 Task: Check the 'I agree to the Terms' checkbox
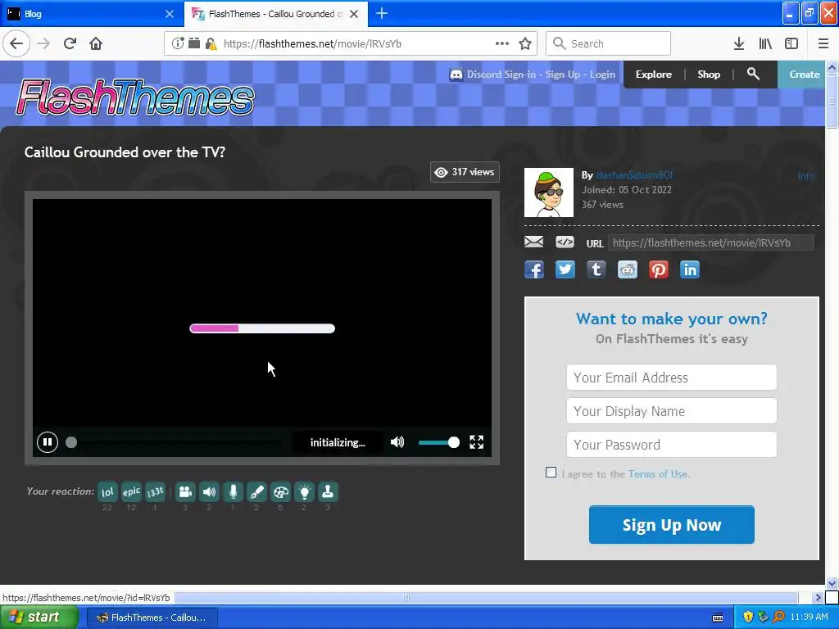(x=551, y=473)
